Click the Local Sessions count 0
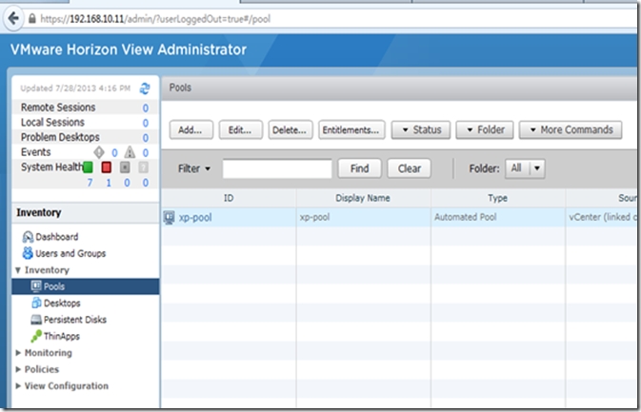The height and width of the screenshot is (412, 641). click(146, 123)
